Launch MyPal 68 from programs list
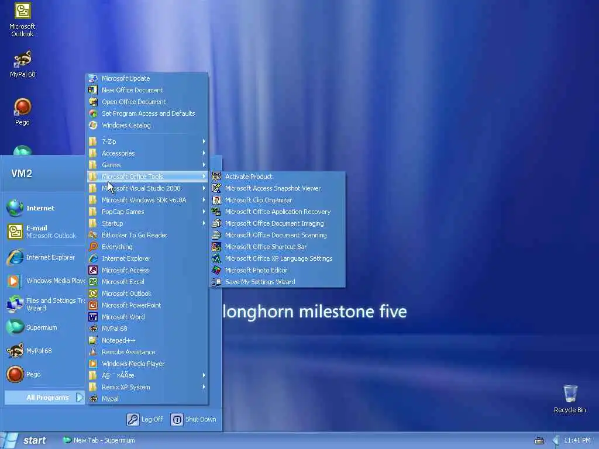Image resolution: width=599 pixels, height=449 pixels. (x=147, y=329)
